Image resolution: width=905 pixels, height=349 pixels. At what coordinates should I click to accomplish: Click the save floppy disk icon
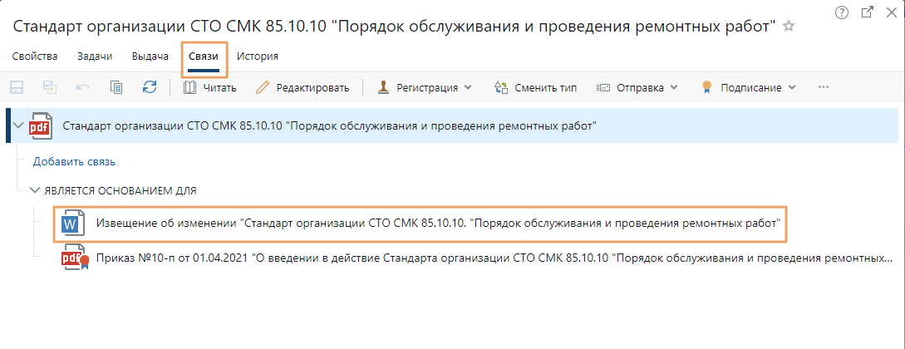click(x=16, y=88)
